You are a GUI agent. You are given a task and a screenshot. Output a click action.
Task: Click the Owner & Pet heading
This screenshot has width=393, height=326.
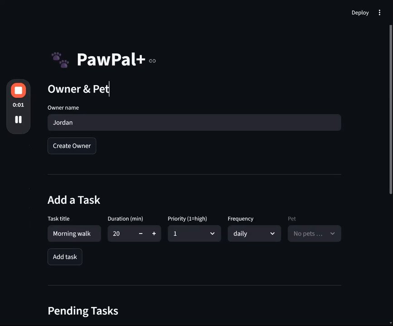pos(78,89)
